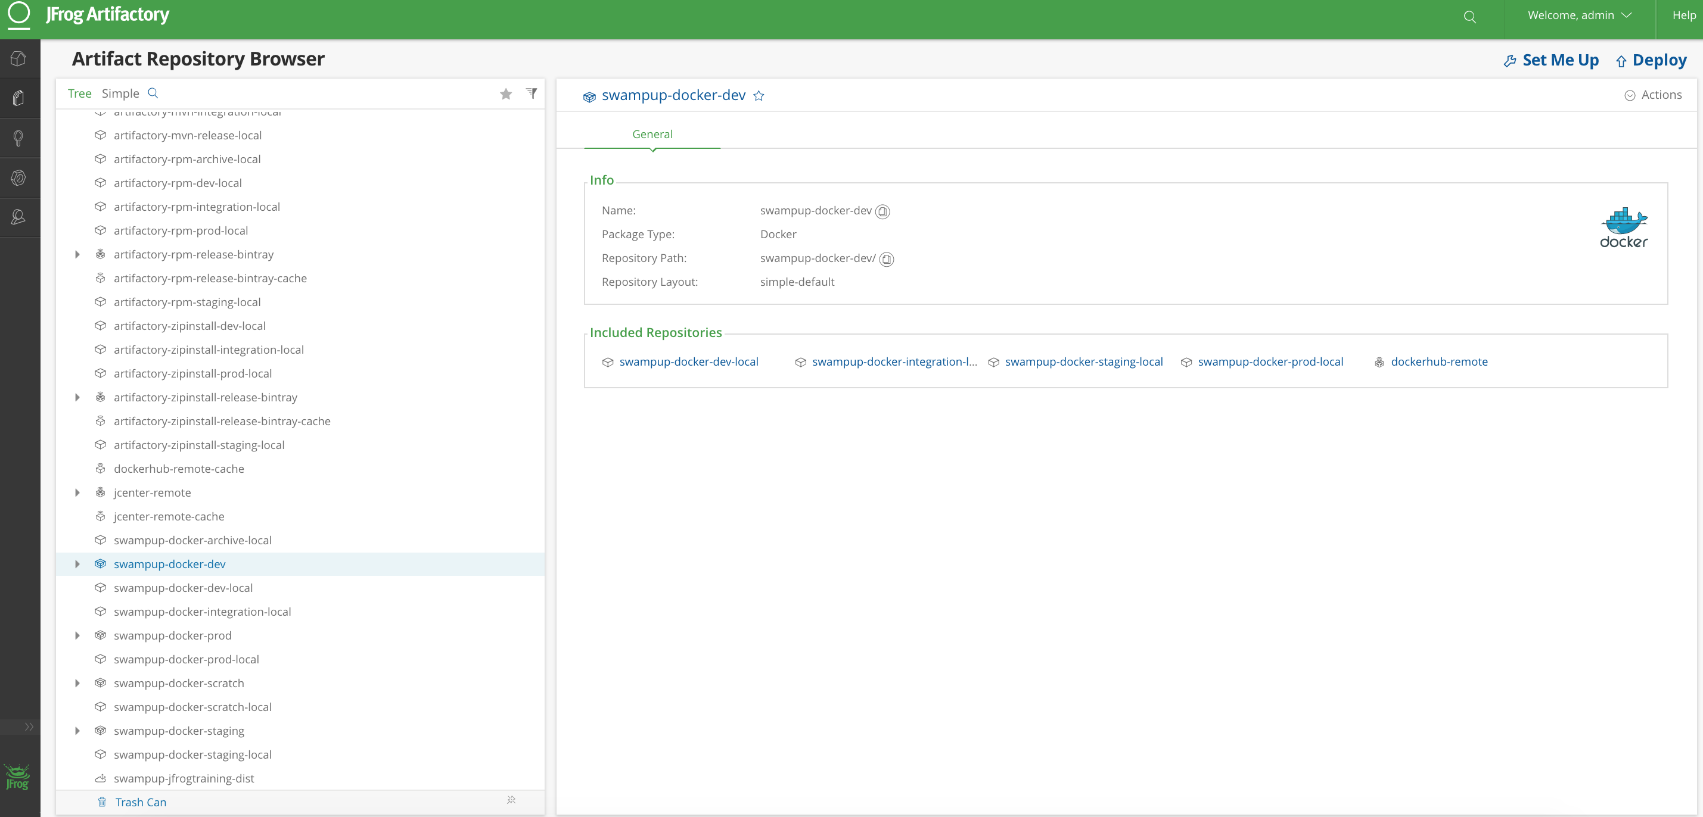
Task: Click the JFrog logo at sidebar bottom
Action: (17, 777)
